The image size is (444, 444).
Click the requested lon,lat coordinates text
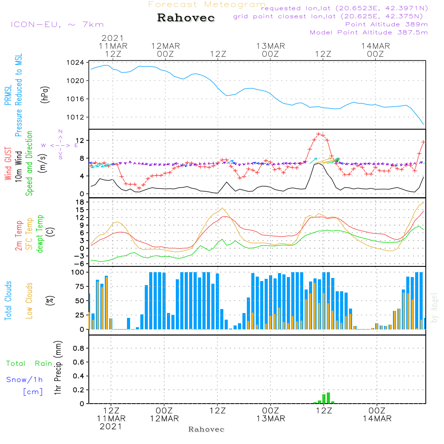tap(344, 8)
